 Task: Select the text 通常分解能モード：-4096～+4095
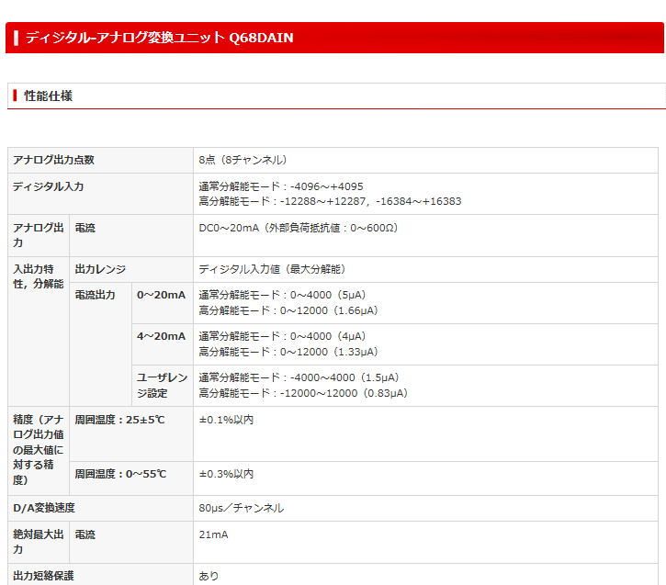pyautogui.click(x=281, y=186)
